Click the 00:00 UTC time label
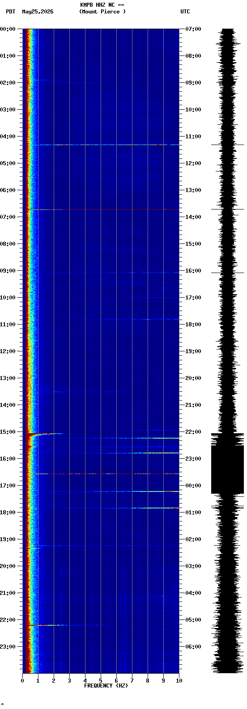This screenshot has height=709, width=247. (193, 486)
